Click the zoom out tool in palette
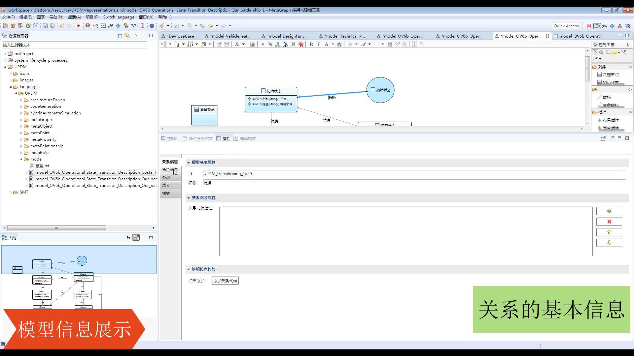 click(608, 52)
